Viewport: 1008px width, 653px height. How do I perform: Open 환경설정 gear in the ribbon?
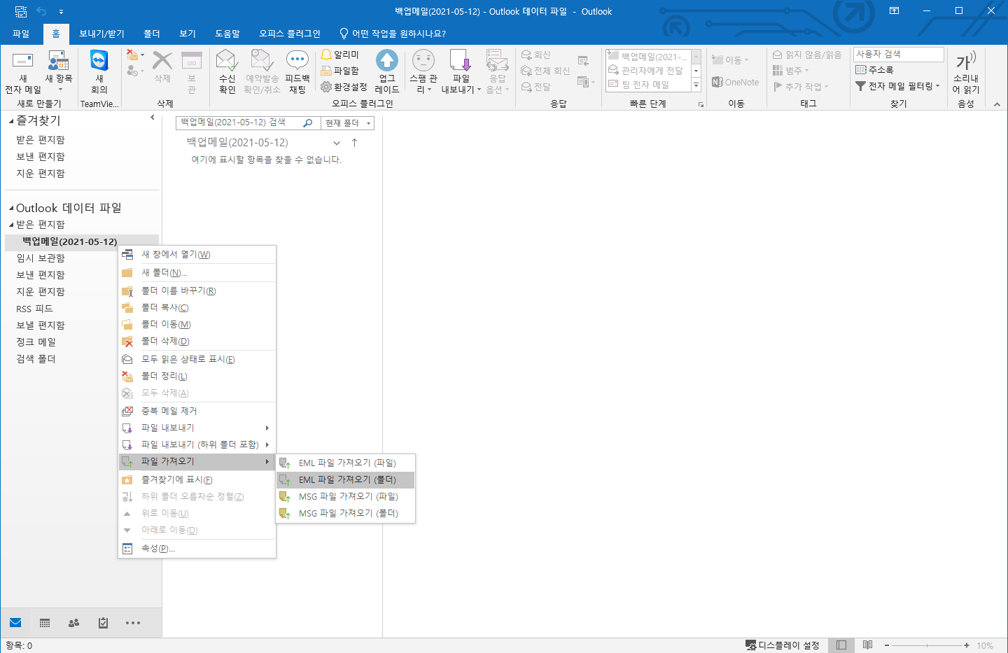(344, 87)
